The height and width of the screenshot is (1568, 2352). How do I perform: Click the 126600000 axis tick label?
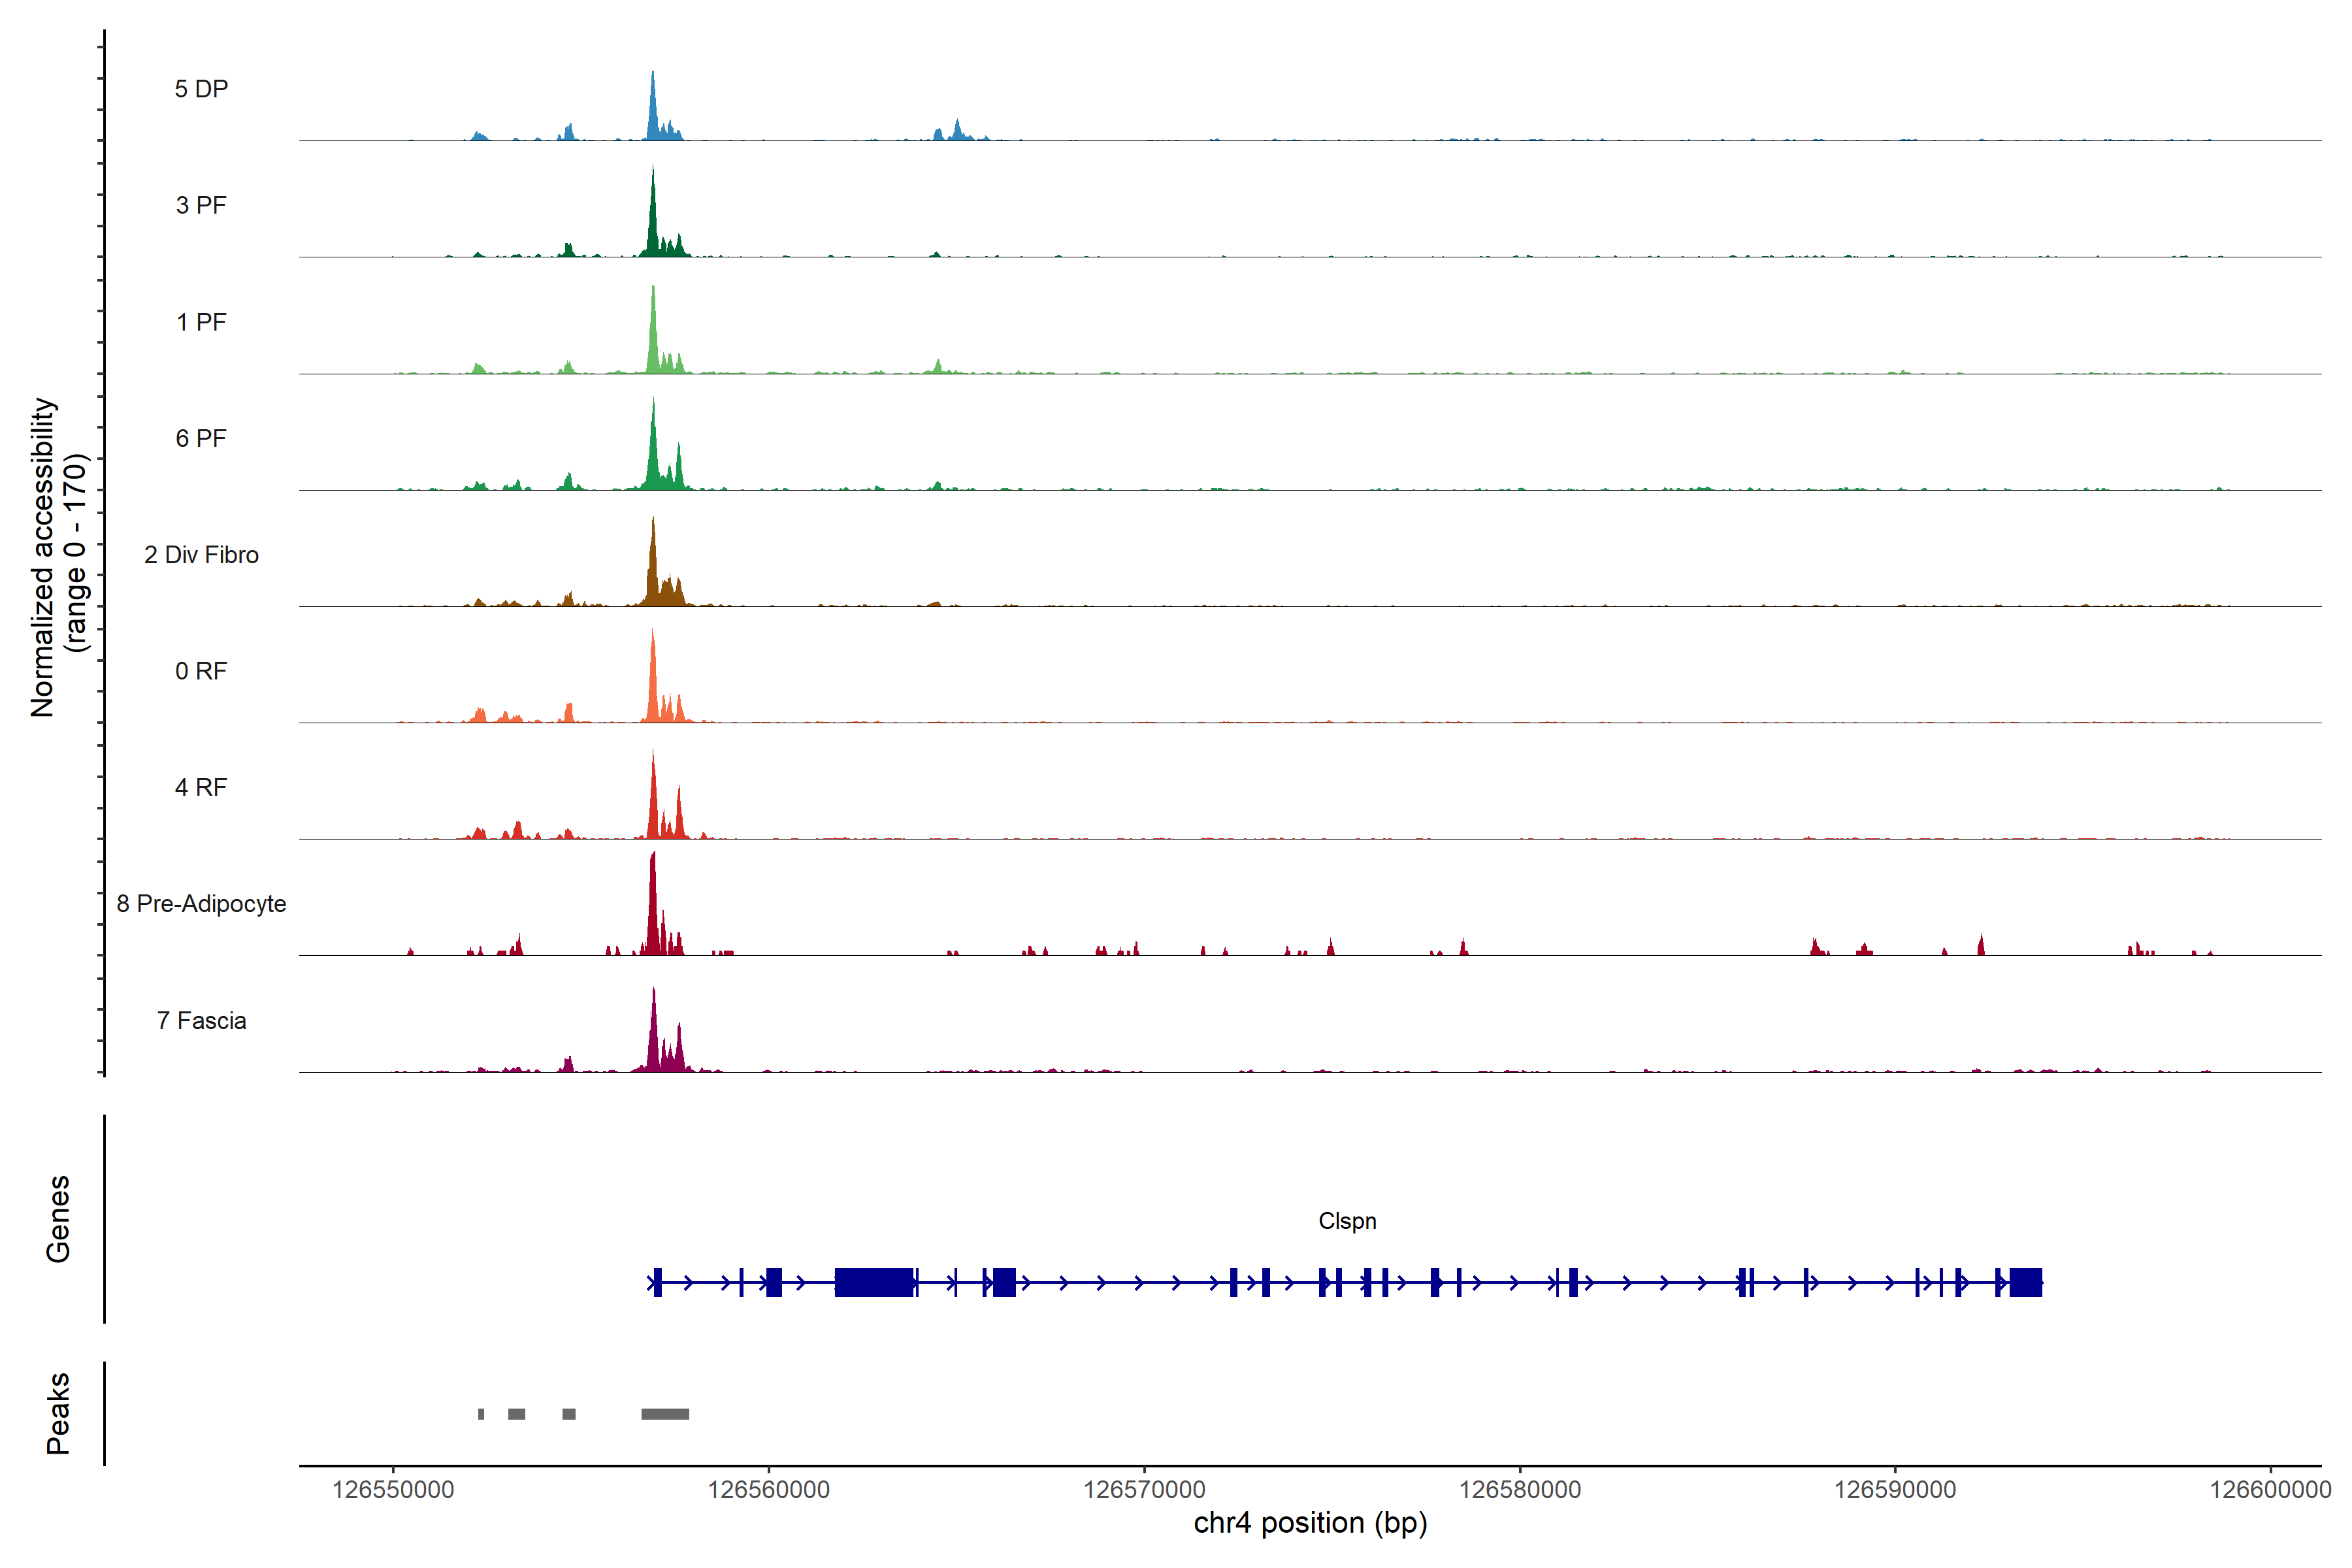2270,1490
